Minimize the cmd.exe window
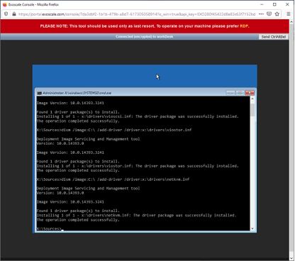 point(230,93)
